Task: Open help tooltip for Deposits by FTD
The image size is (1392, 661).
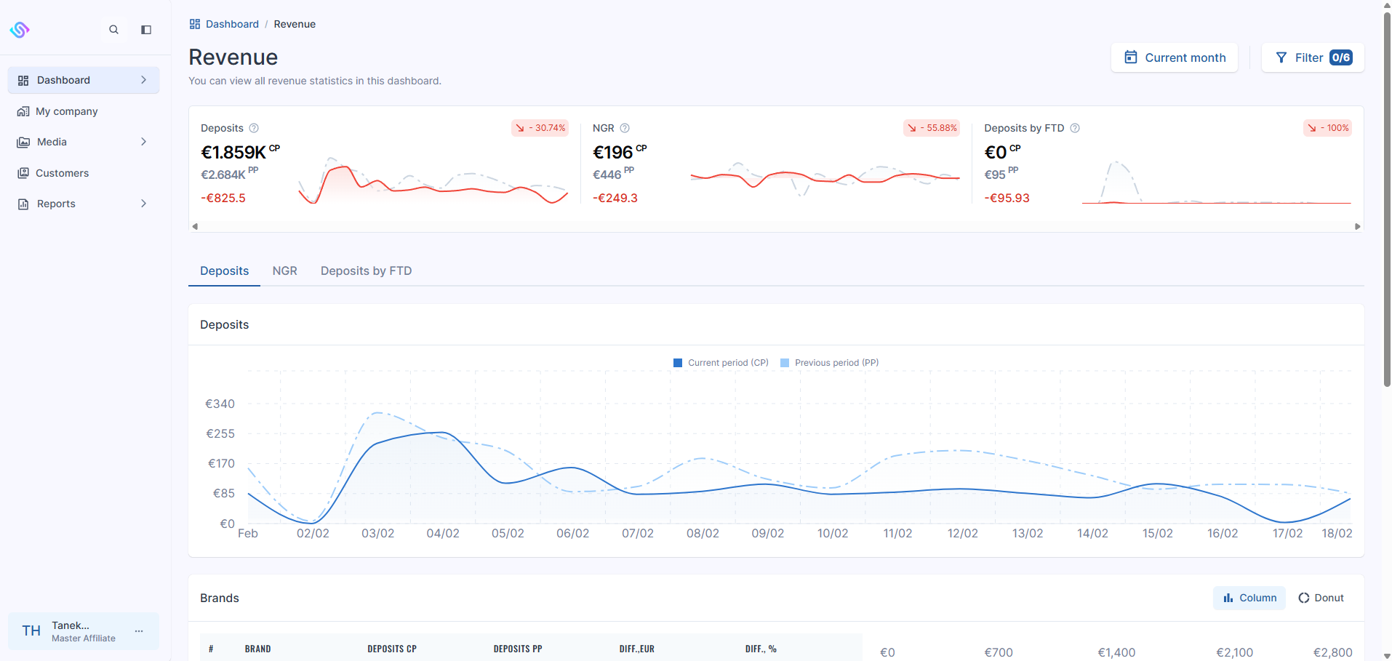Action: click(x=1075, y=128)
